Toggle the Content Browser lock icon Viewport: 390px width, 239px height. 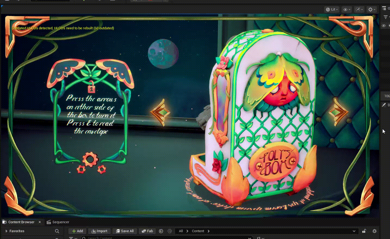click(x=364, y=231)
